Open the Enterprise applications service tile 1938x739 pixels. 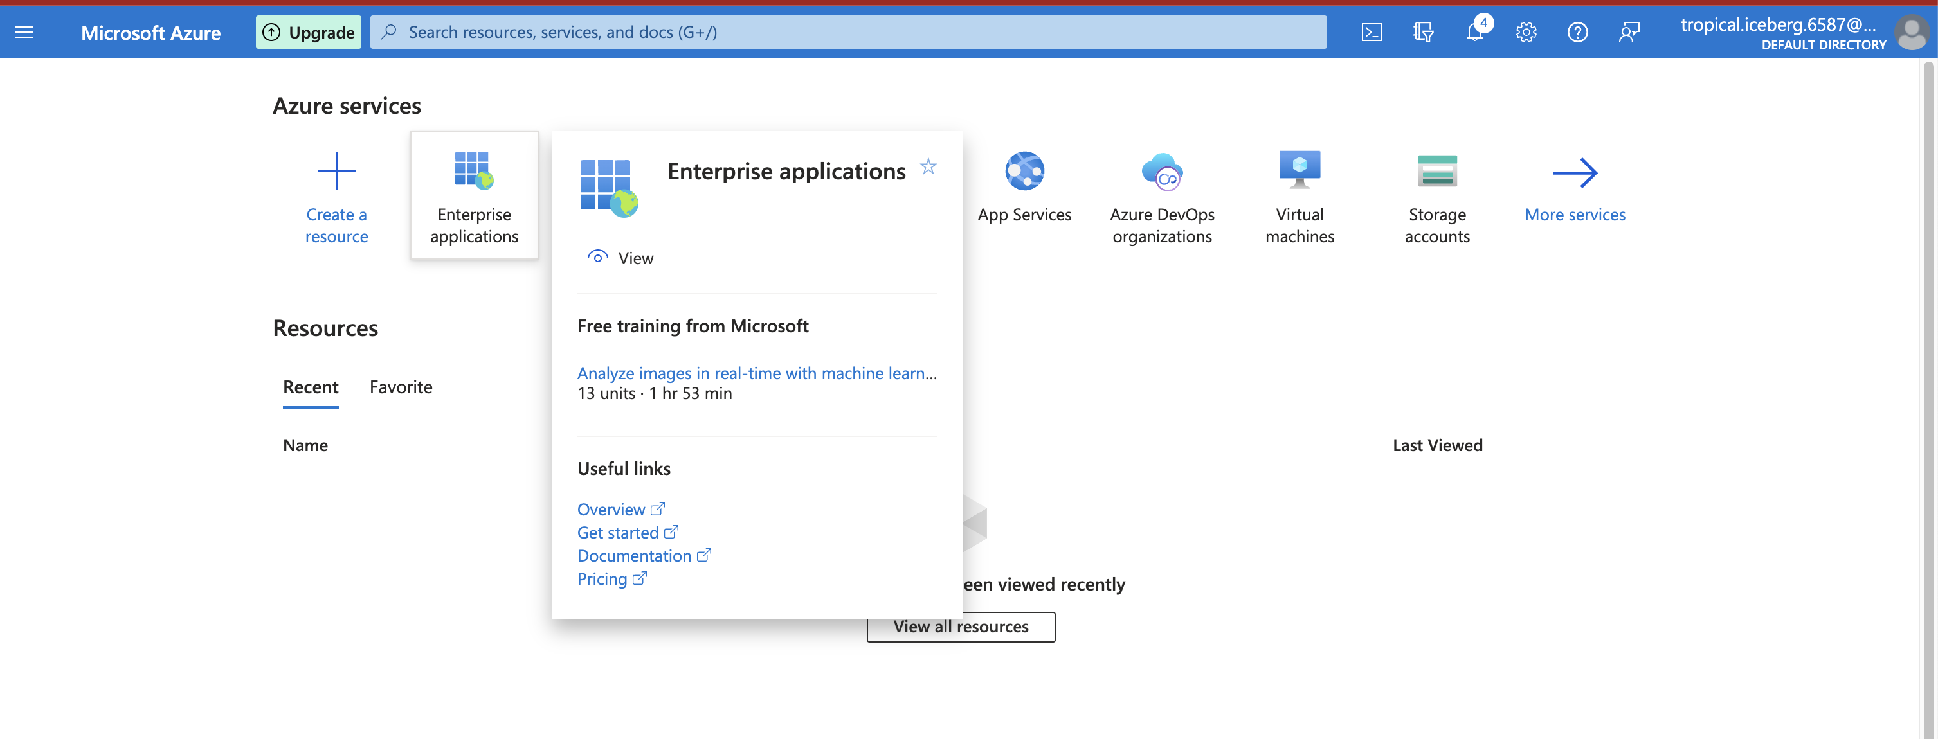coord(474,196)
